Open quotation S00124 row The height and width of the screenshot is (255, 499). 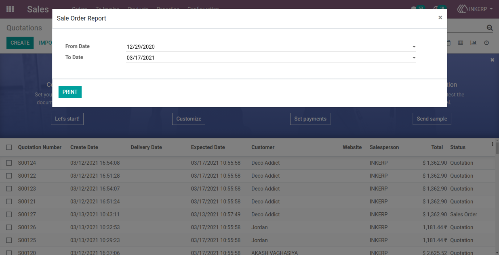click(x=247, y=163)
